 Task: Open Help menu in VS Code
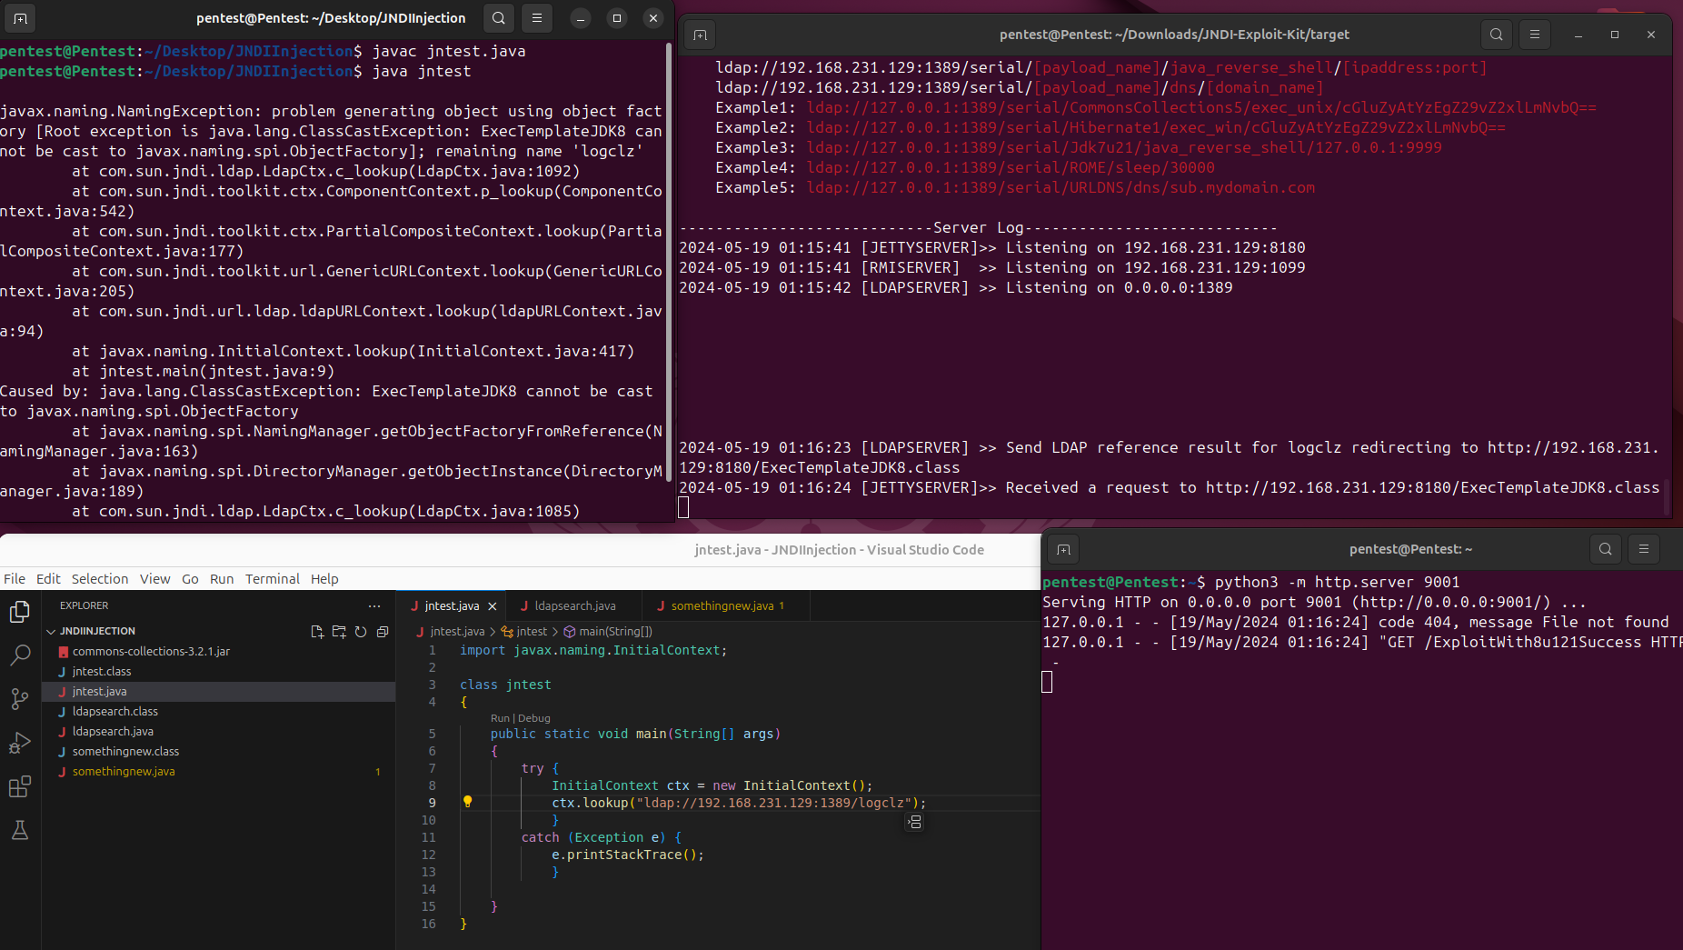pyautogui.click(x=324, y=579)
